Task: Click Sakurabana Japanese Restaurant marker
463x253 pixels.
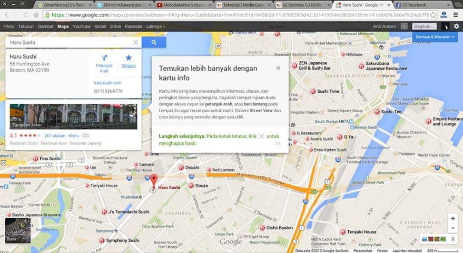Action: 361,66
